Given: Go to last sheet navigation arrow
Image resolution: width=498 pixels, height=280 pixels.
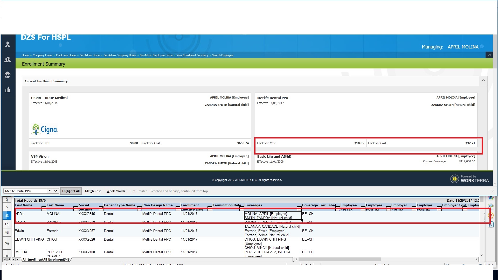Looking at the screenshot, I should (x=18, y=259).
